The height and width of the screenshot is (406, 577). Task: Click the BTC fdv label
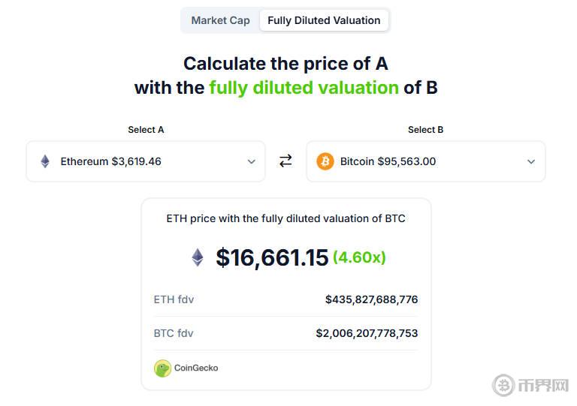point(174,333)
